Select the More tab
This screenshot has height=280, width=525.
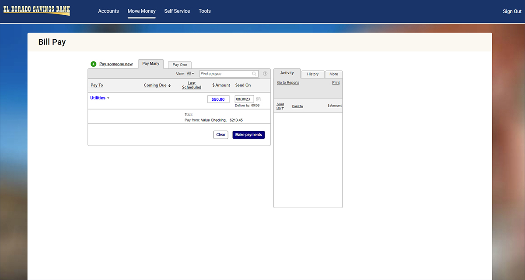click(334, 74)
